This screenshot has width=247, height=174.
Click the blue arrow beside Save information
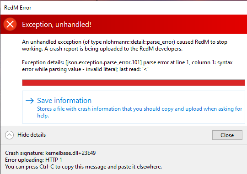click(x=30, y=101)
